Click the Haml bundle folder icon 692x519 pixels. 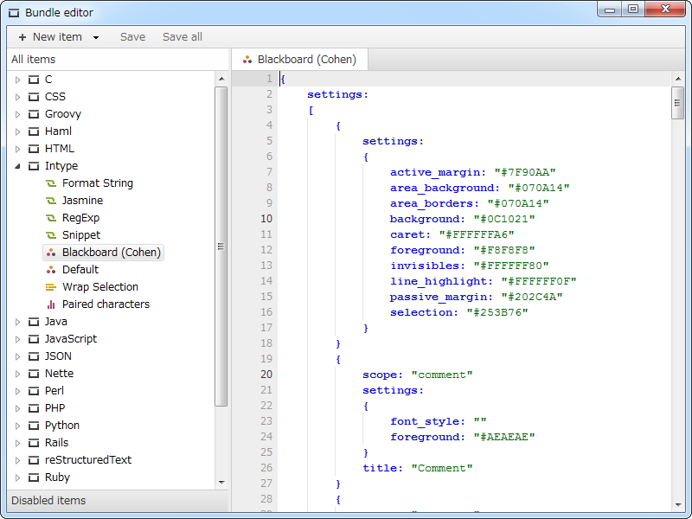(x=34, y=131)
